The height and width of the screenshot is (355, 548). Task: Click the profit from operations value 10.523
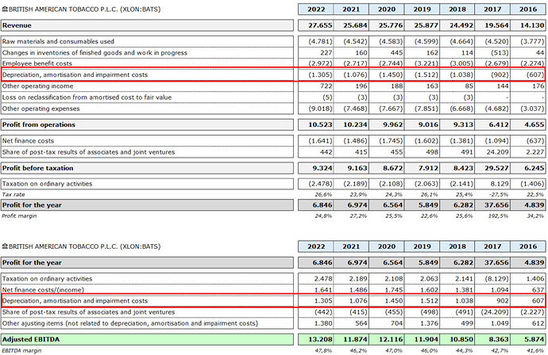(320, 125)
